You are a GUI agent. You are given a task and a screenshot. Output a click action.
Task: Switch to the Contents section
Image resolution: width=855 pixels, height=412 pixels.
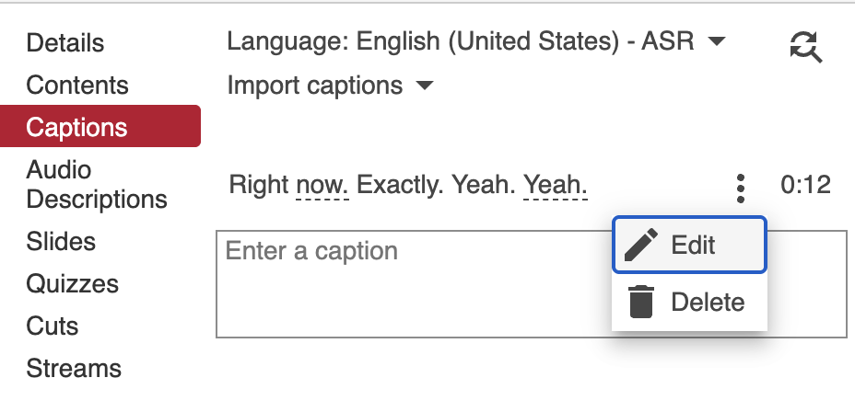click(x=77, y=85)
